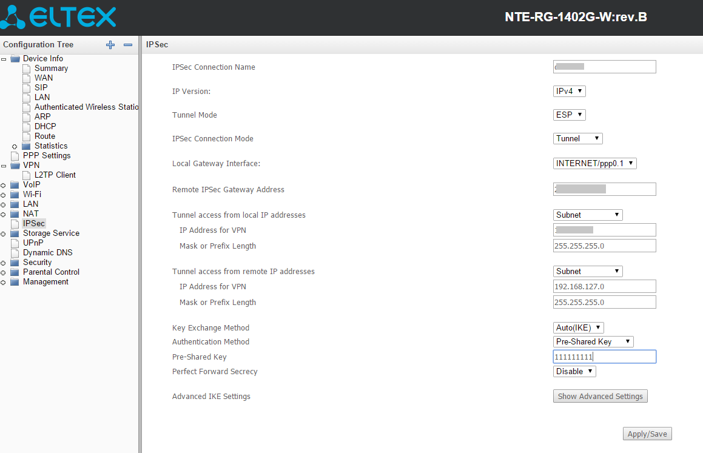Viewport: 703px width, 453px height.
Task: Open the Summary page
Action: point(51,68)
